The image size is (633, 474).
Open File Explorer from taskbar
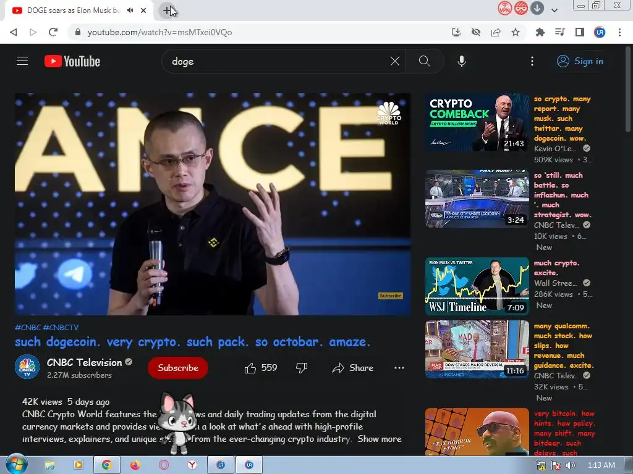[x=49, y=465]
